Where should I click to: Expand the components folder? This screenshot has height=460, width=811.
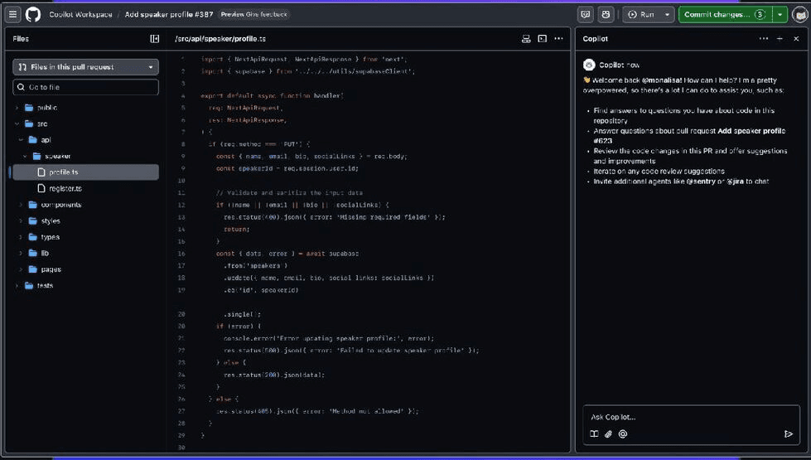(x=60, y=205)
